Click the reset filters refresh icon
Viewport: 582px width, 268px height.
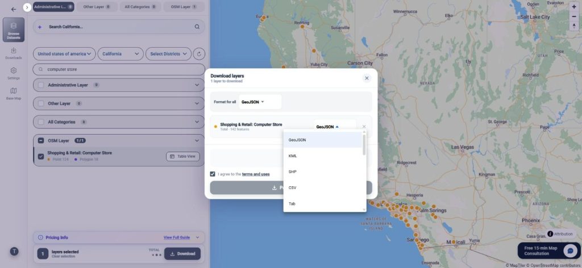point(199,54)
